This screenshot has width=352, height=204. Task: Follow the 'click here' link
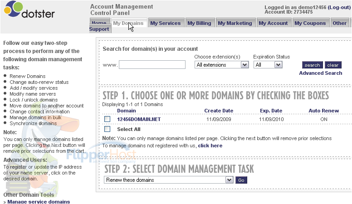coord(210,146)
